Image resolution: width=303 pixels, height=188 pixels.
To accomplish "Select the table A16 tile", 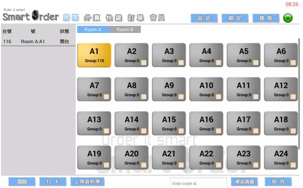I will (206, 123).
